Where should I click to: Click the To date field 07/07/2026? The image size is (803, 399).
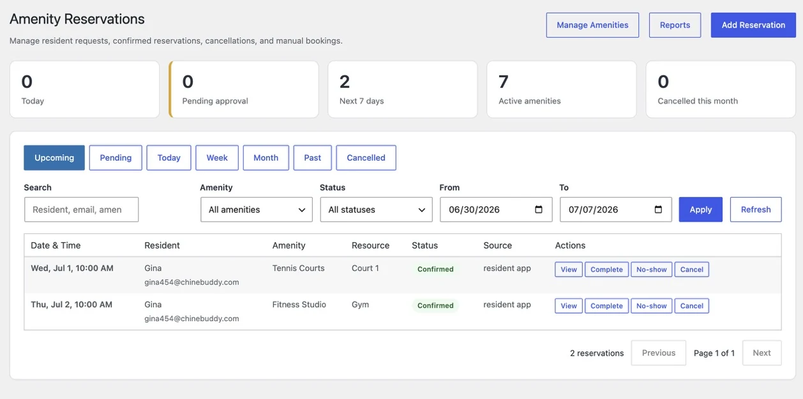click(615, 210)
